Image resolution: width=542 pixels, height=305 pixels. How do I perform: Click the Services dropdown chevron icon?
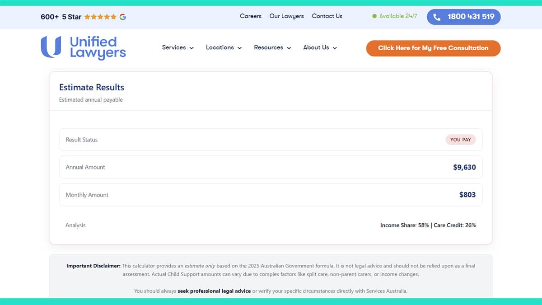tap(192, 48)
